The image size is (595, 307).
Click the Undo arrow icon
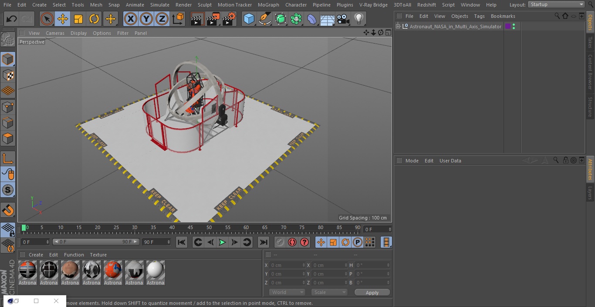12,19
